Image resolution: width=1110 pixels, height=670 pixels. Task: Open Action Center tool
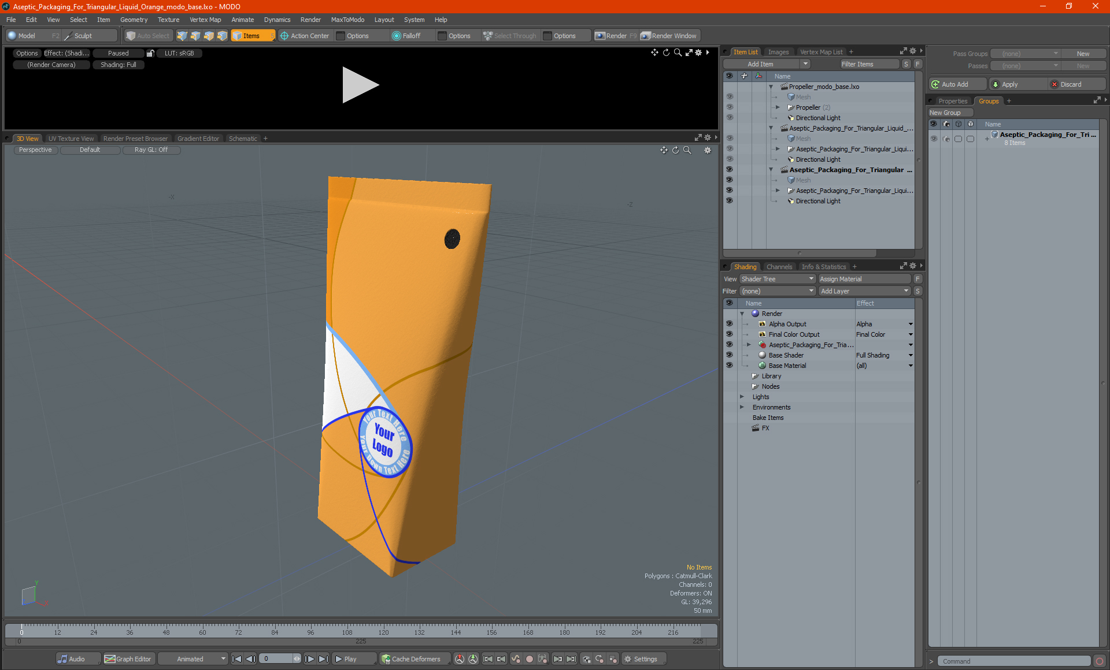(x=305, y=36)
